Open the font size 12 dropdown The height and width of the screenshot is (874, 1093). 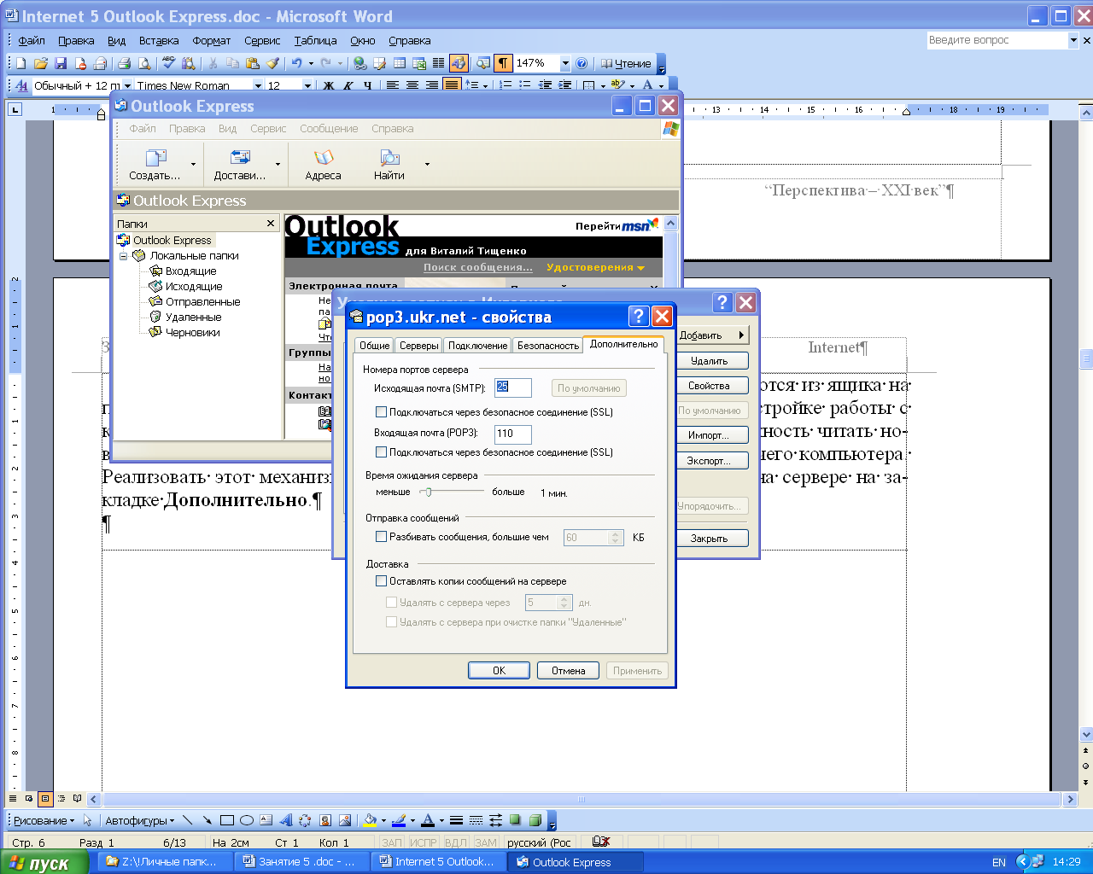307,85
